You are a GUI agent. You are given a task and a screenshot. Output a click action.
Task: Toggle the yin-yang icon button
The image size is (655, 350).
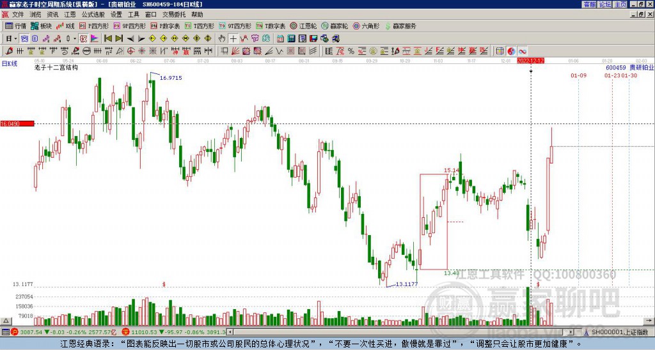511,51
